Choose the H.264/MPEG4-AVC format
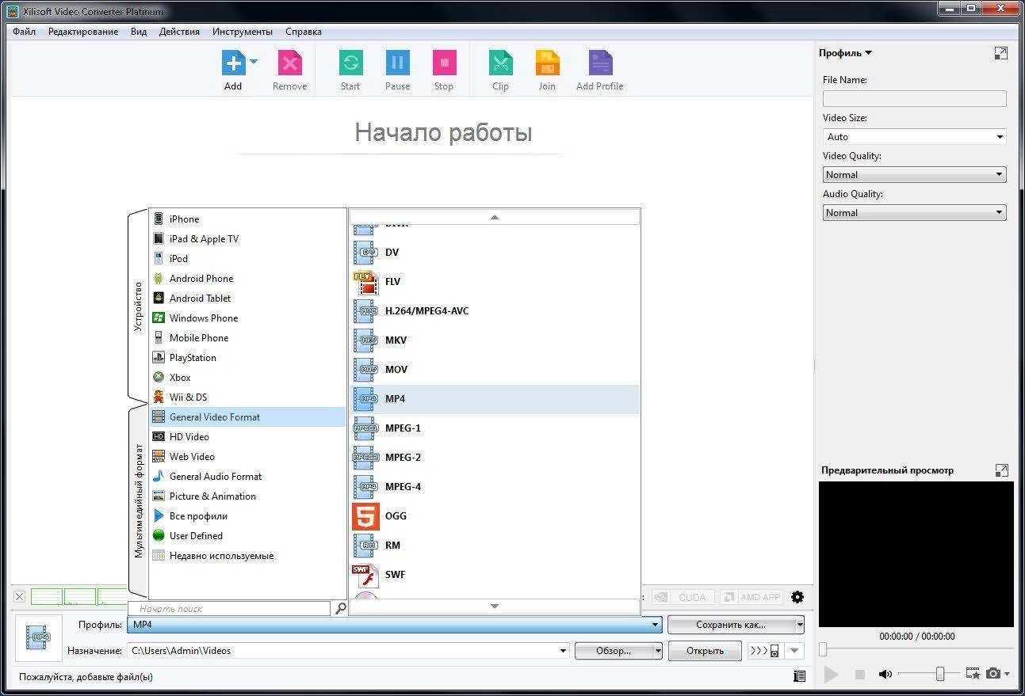1025x696 pixels. (495, 311)
